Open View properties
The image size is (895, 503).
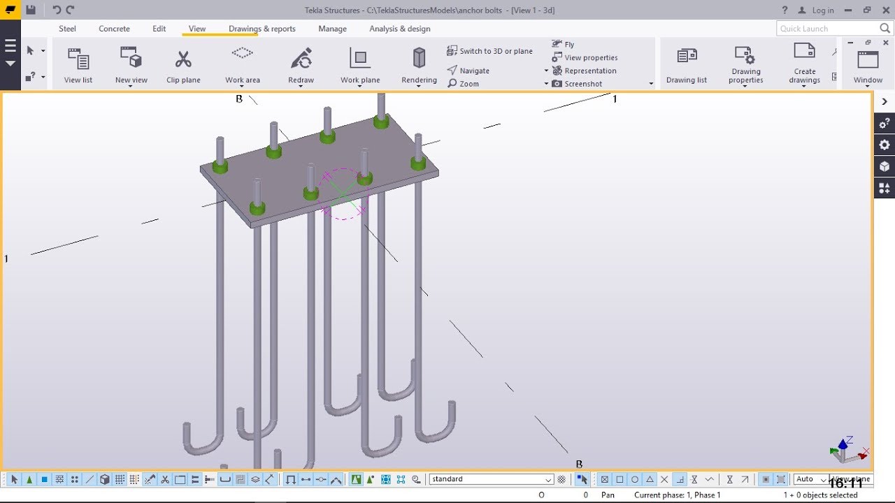(585, 57)
